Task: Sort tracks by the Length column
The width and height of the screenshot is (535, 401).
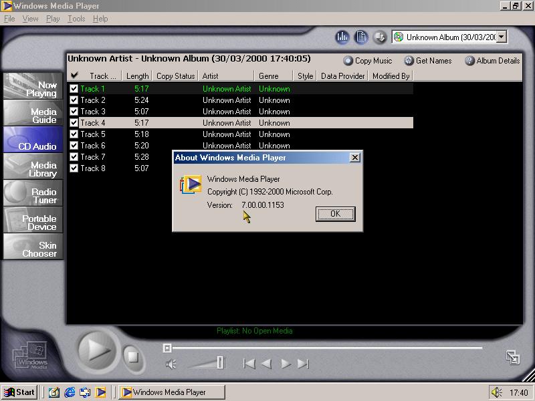Action: point(137,76)
